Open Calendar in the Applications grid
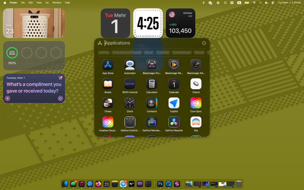 [x=174, y=84]
